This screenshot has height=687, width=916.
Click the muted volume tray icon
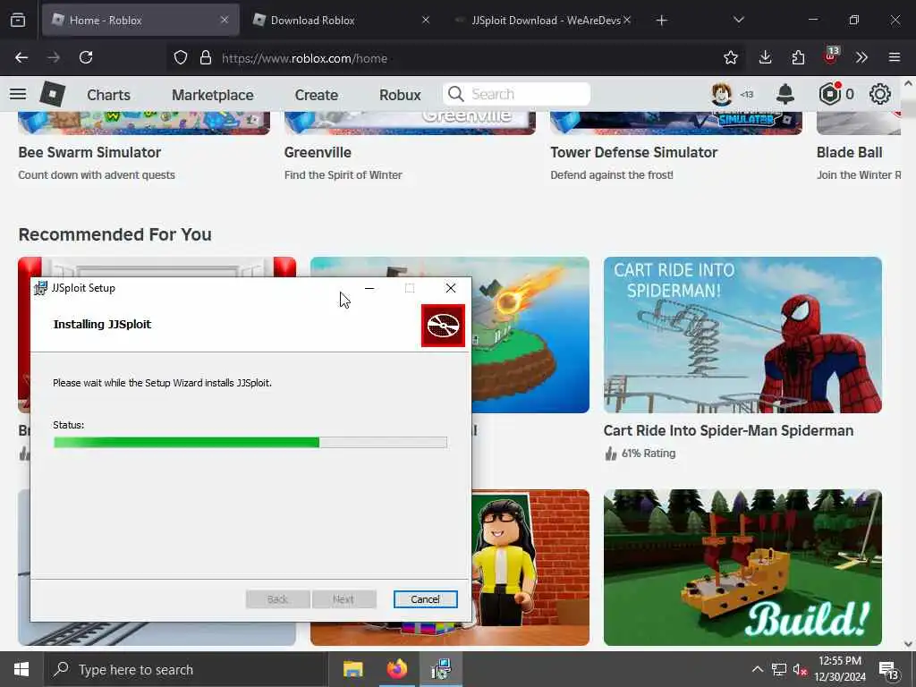(x=800, y=669)
